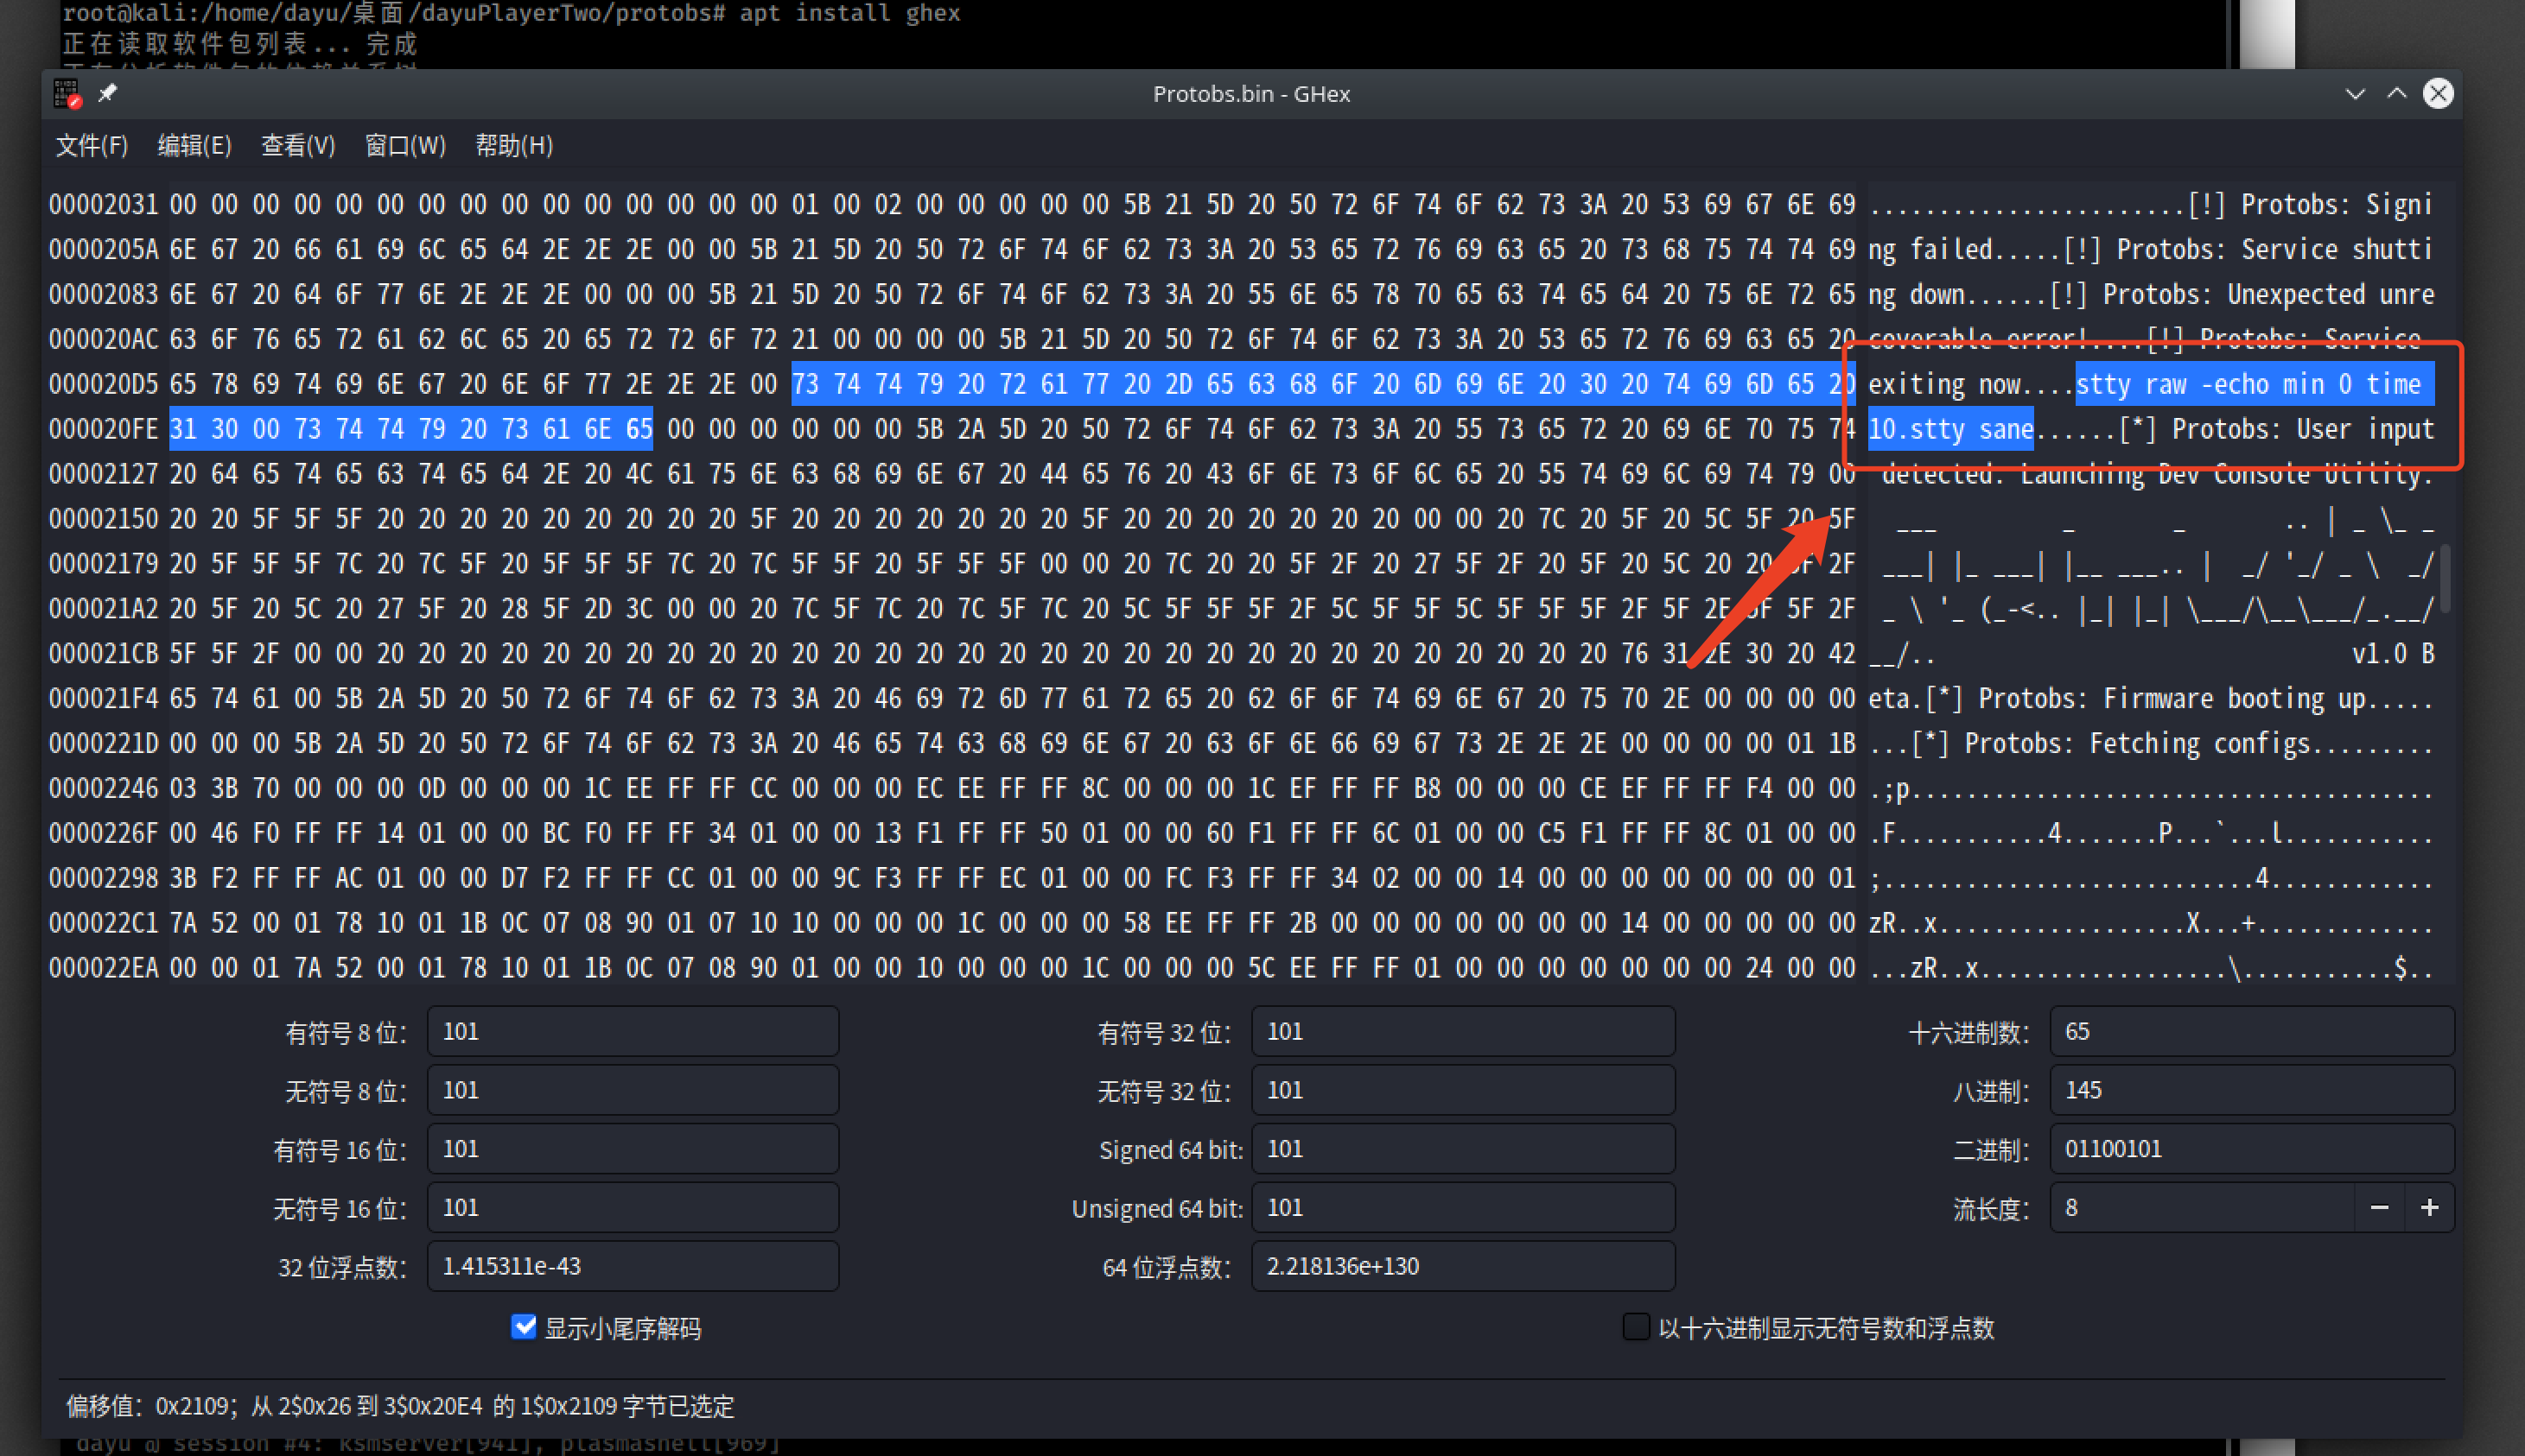Click the pin window icon
Screen dimensions: 2525x1456
tap(107, 93)
